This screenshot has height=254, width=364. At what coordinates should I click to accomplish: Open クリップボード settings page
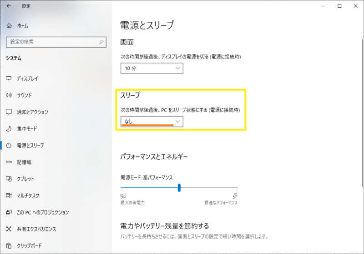point(29,246)
